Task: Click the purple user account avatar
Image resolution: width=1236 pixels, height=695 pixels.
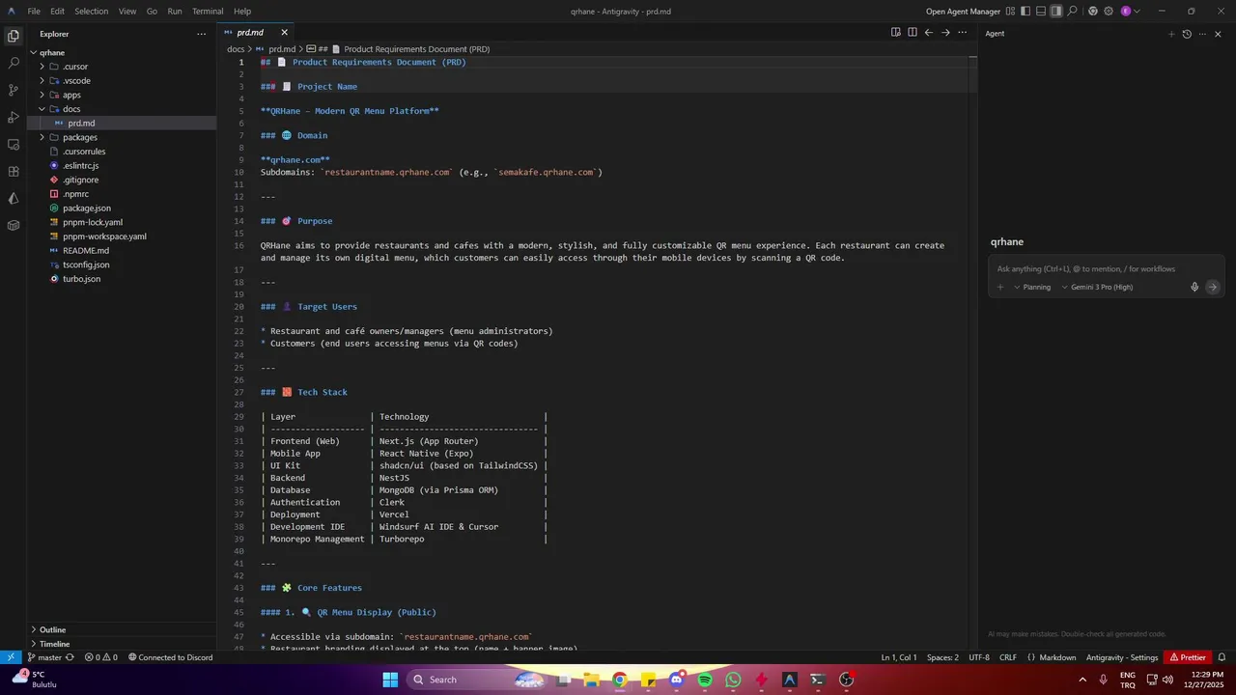Action: pyautogui.click(x=1125, y=12)
